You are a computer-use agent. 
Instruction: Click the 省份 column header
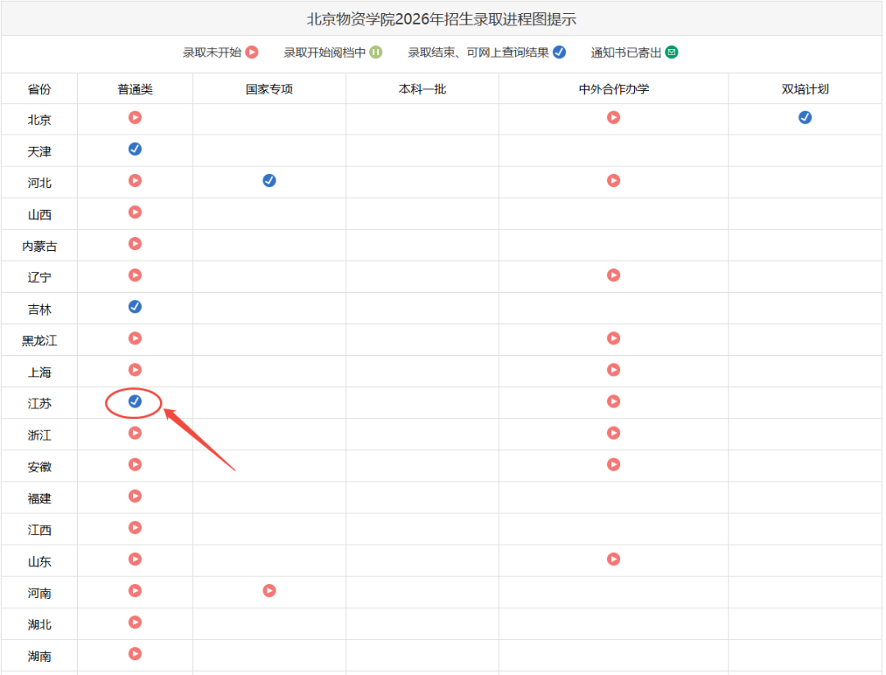coord(39,89)
